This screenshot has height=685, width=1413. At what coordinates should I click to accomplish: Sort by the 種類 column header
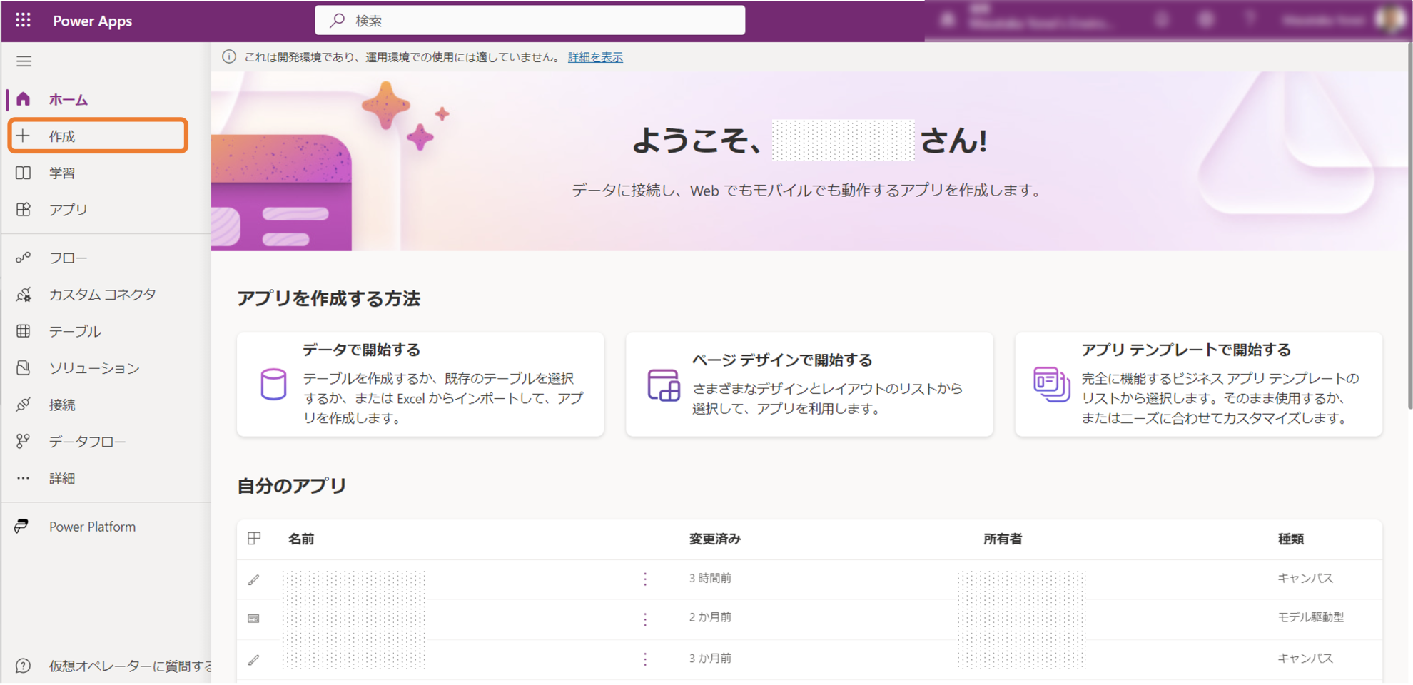1291,539
